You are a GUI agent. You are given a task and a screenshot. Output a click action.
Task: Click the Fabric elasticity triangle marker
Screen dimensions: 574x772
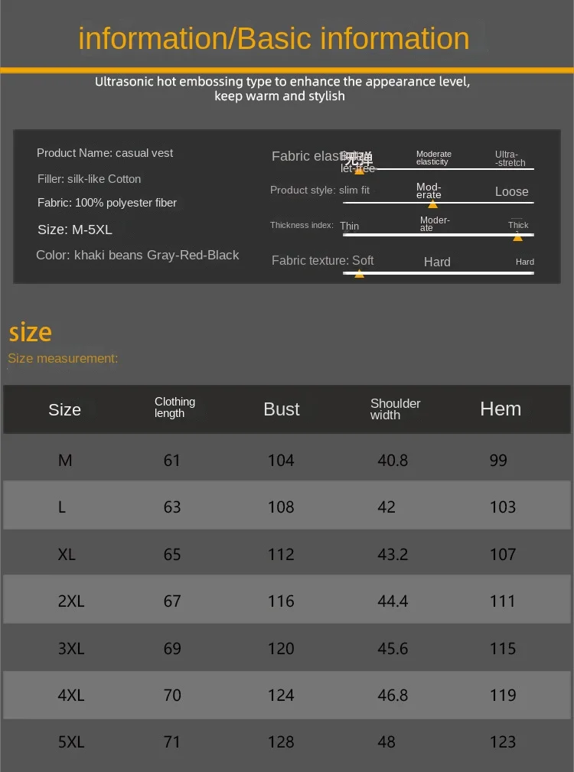pos(360,170)
